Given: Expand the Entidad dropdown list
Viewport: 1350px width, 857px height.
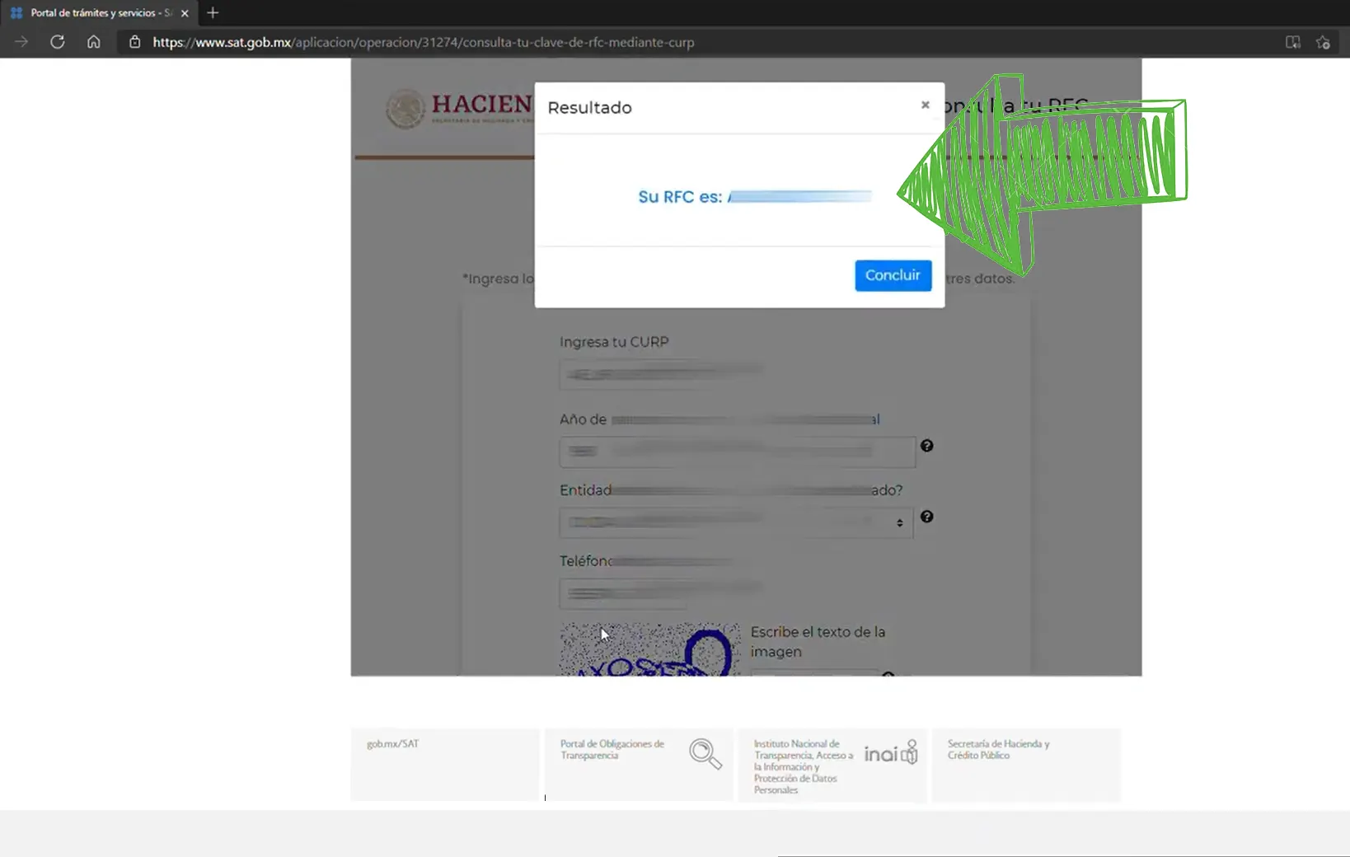Looking at the screenshot, I should (x=735, y=522).
